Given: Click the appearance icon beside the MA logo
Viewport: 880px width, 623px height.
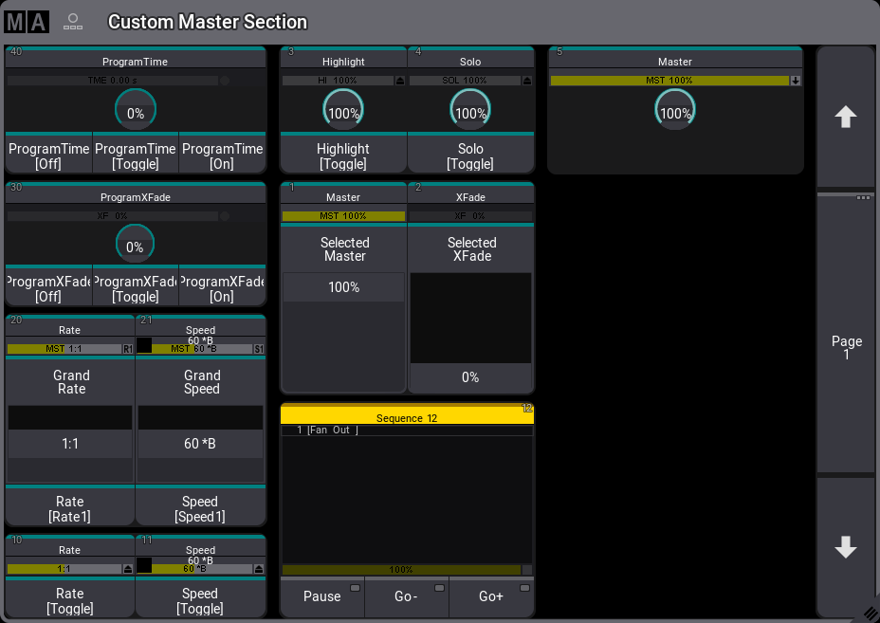Looking at the screenshot, I should click(x=73, y=21).
